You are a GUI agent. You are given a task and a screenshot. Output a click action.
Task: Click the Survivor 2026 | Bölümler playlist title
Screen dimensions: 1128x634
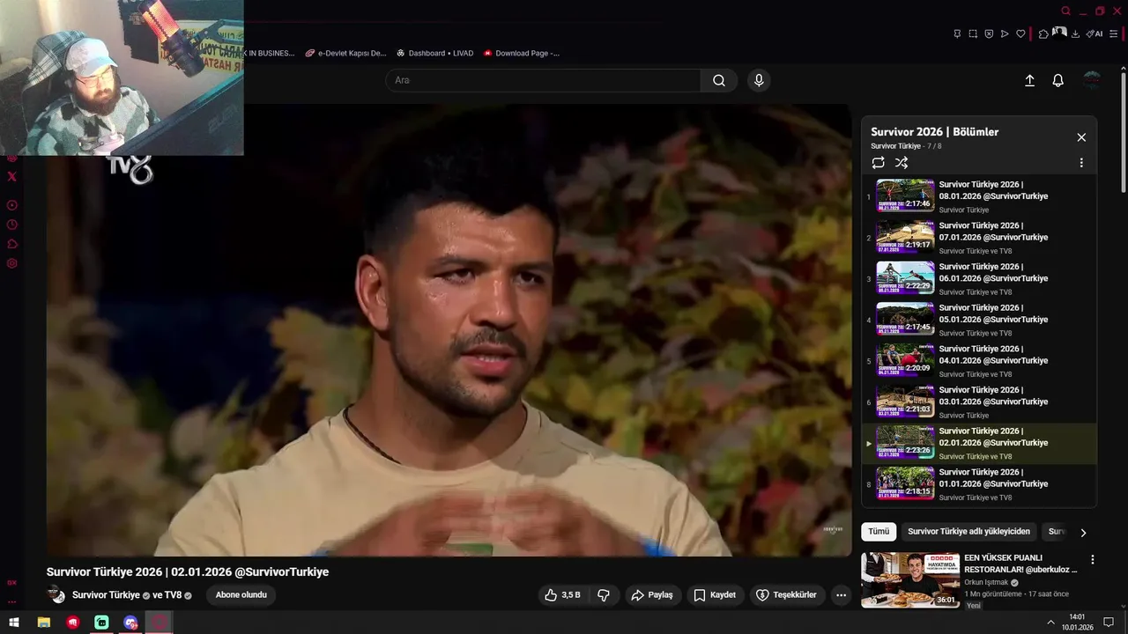click(x=935, y=132)
